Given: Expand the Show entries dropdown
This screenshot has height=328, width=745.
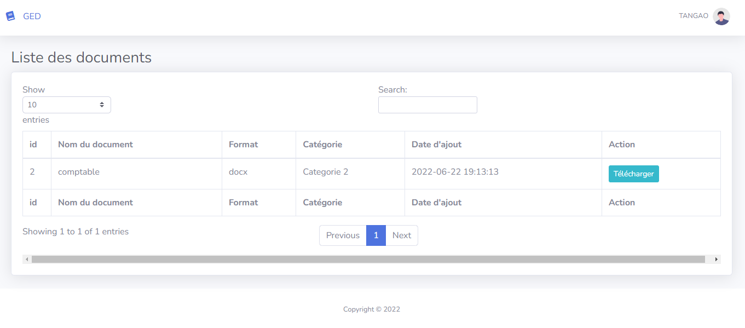Looking at the screenshot, I should click(x=67, y=105).
